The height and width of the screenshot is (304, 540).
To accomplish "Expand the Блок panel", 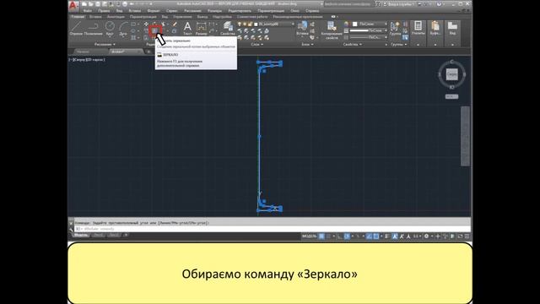I will (x=306, y=45).
